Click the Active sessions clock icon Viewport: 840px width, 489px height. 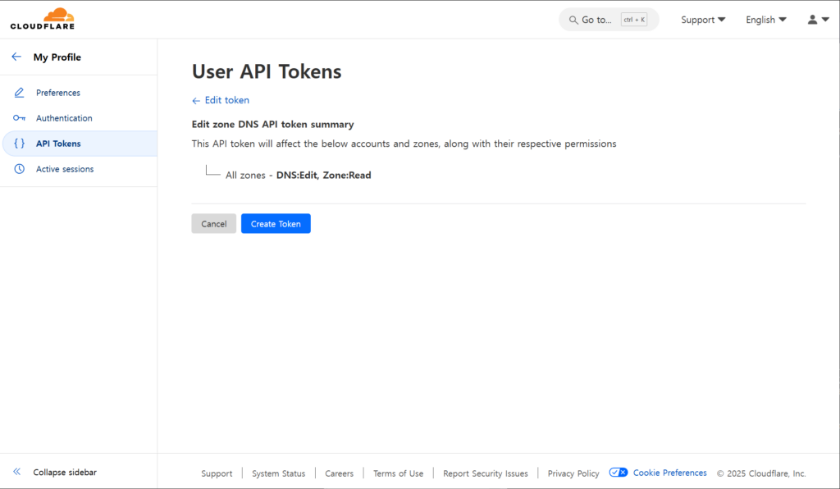(x=20, y=169)
